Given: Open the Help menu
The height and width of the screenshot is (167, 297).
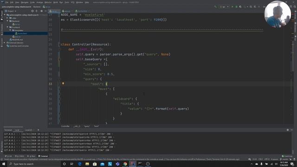Looking at the screenshot, I should [87, 2].
